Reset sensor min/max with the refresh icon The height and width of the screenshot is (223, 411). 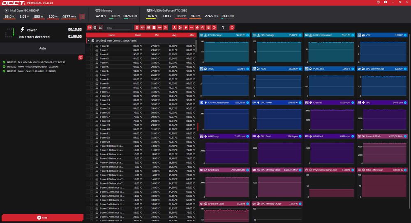click(232, 27)
